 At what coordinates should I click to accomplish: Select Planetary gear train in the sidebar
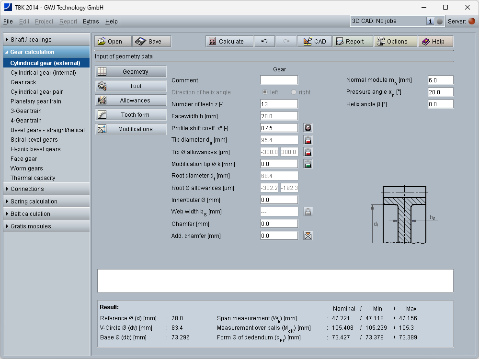(36, 101)
